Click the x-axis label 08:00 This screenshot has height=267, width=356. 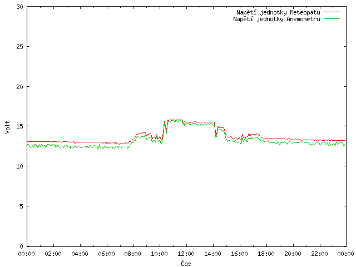tap(132, 254)
